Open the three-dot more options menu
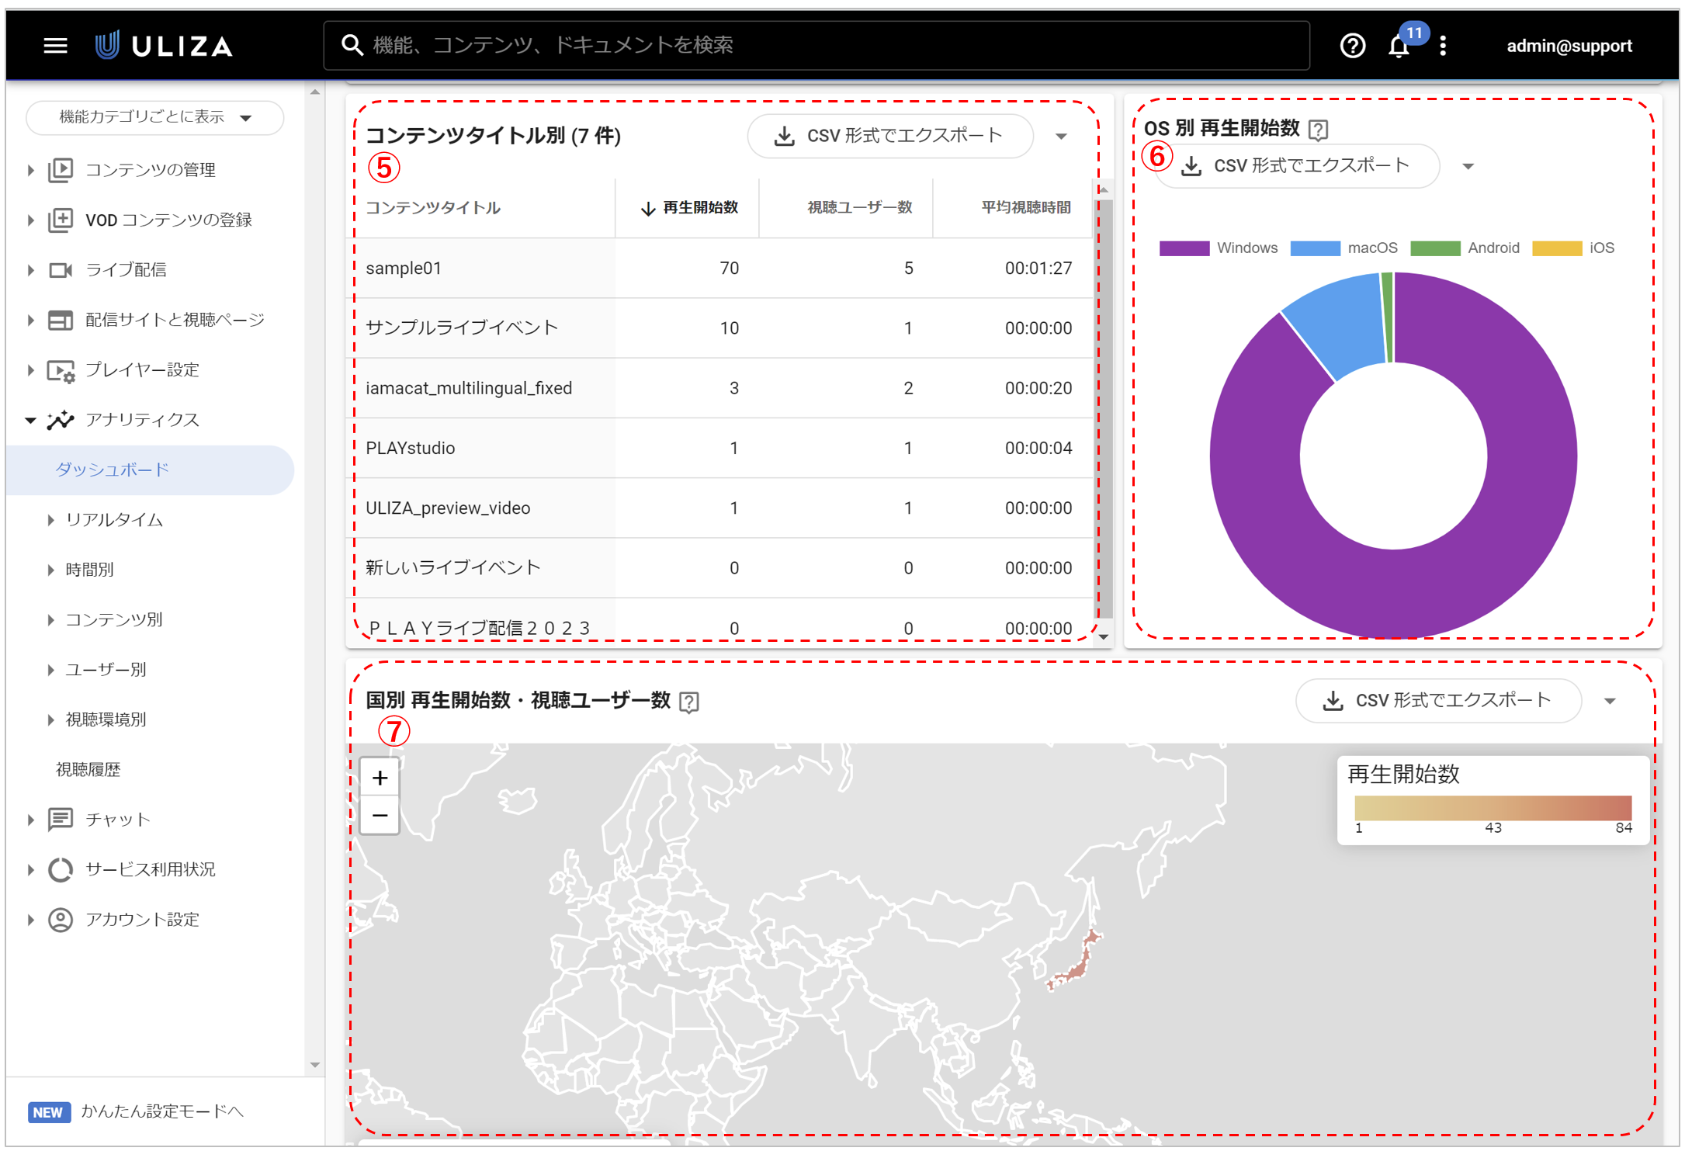 tap(1443, 46)
